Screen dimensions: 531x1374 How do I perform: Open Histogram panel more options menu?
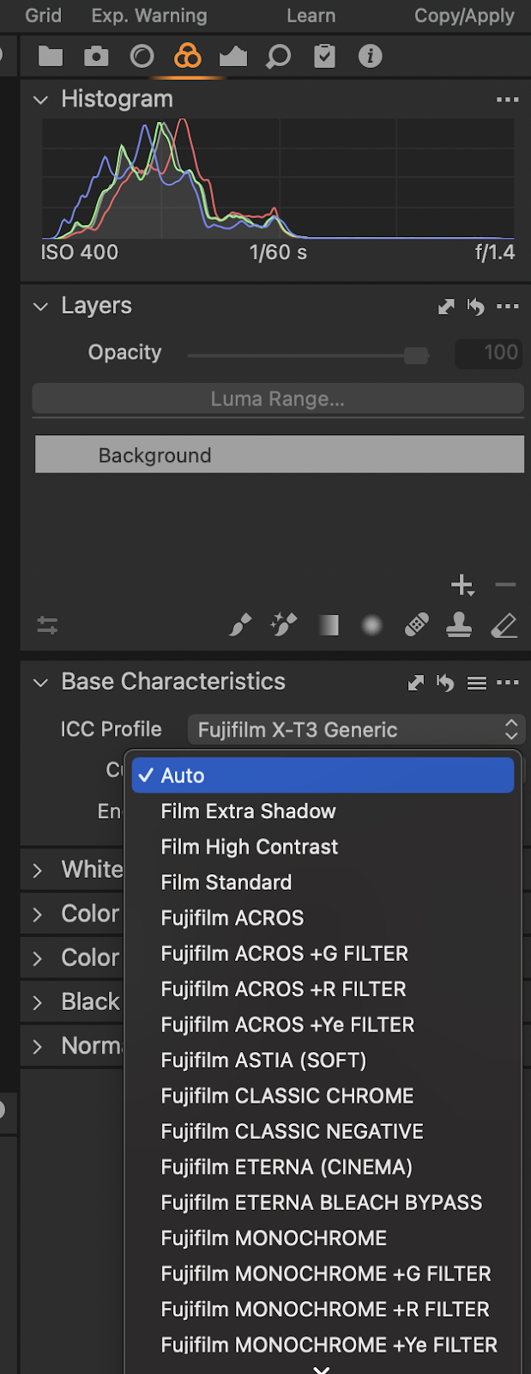[x=508, y=100]
